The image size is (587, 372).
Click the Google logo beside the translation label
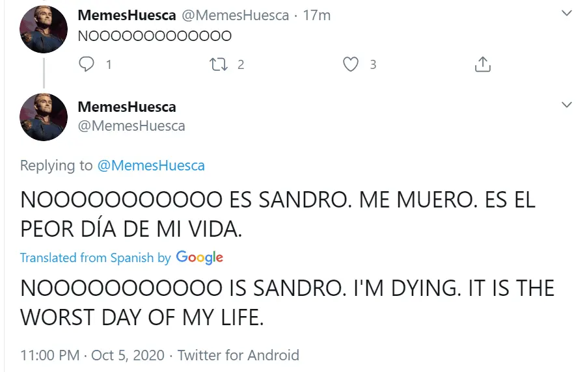pos(199,258)
